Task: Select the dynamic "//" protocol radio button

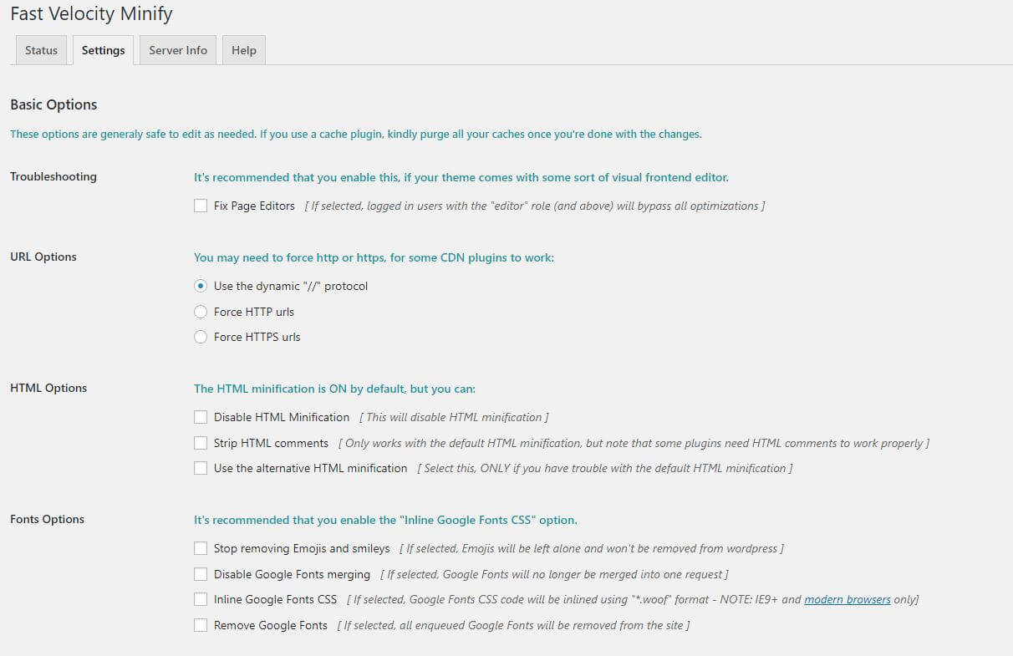Action: (201, 286)
